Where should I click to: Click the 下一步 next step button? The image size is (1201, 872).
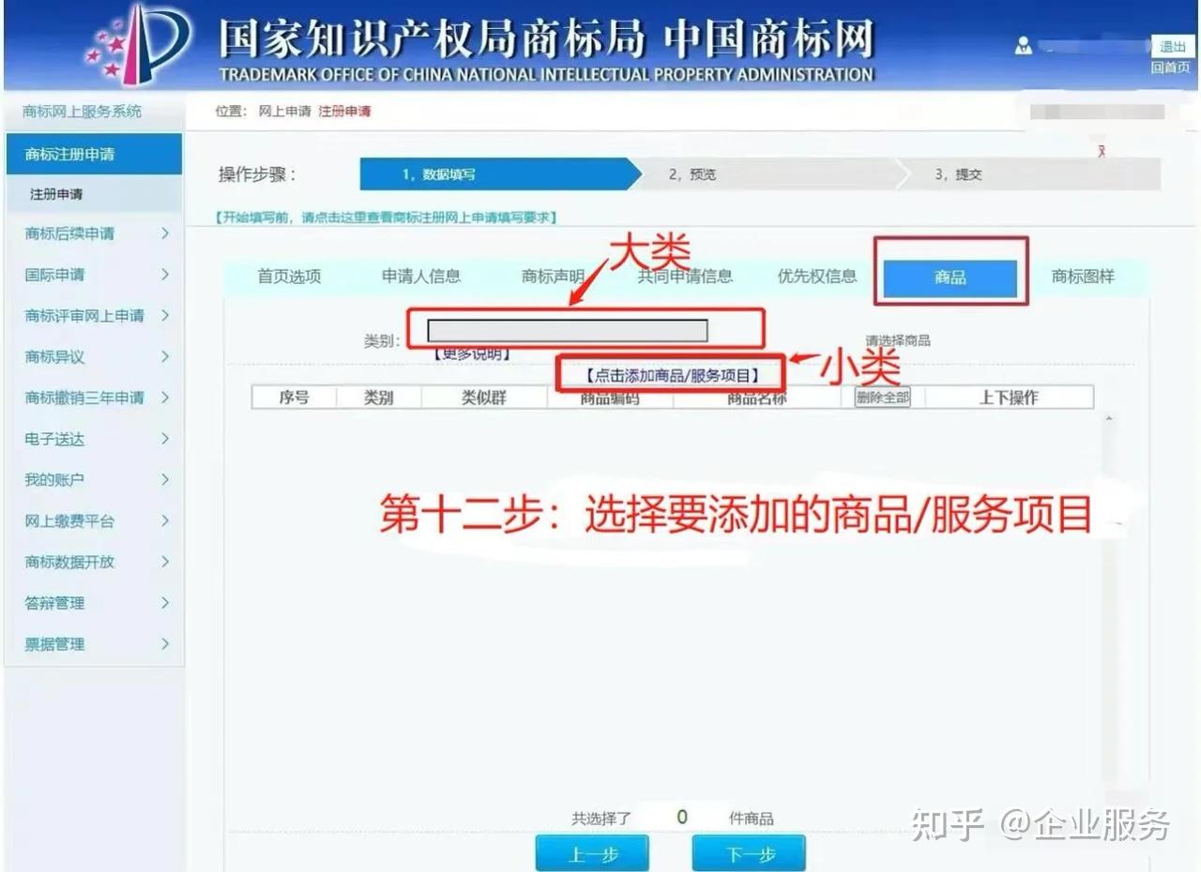tap(748, 854)
